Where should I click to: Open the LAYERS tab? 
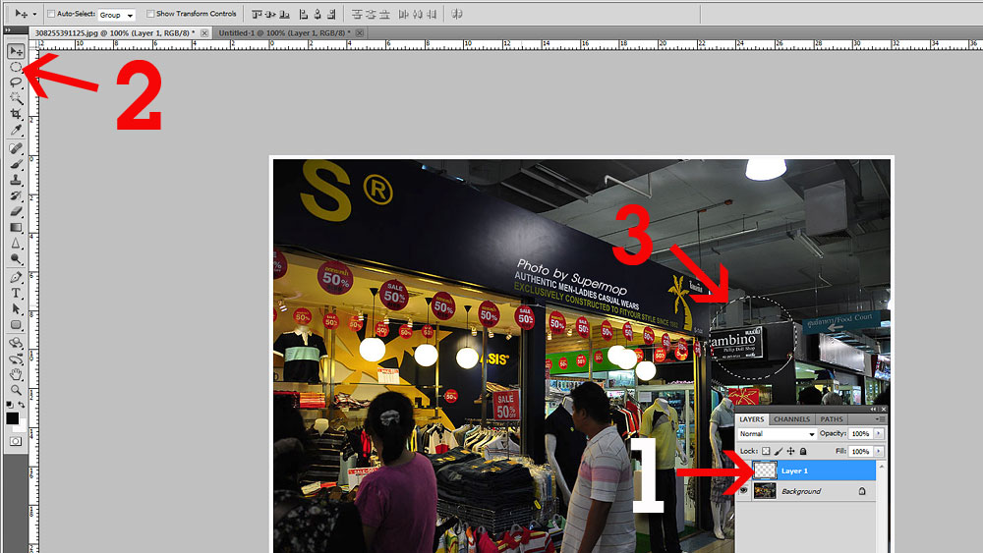(752, 419)
